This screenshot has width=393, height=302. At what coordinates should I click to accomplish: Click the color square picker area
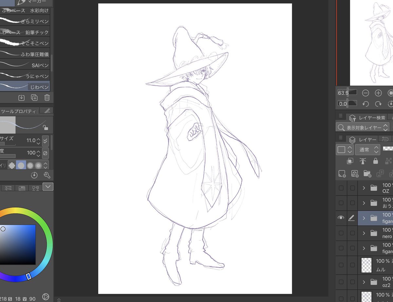click(18, 245)
